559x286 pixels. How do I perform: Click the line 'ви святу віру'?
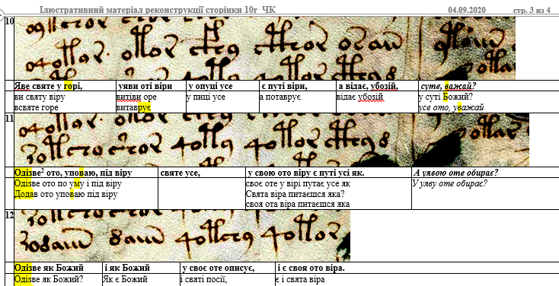pyautogui.click(x=40, y=97)
